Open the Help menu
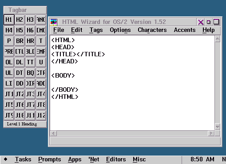The width and height of the screenshot is (226, 164). click(208, 30)
